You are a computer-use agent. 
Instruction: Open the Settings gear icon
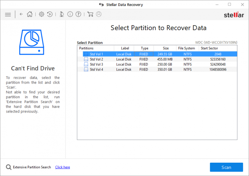(41, 14)
